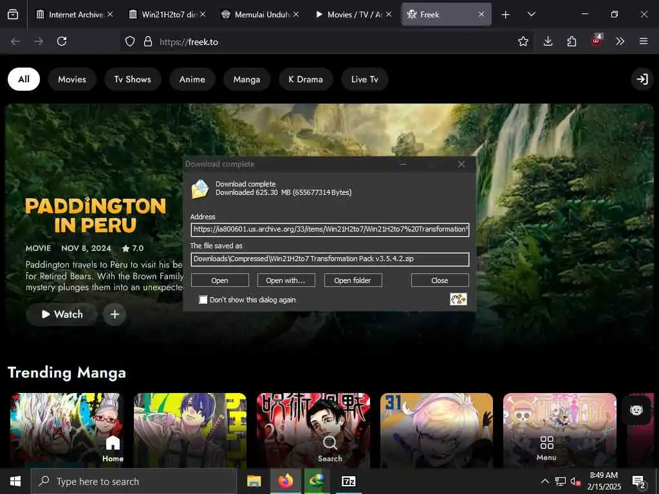Open the tracking protection shield icon
The height and width of the screenshot is (494, 659).
coord(130,41)
